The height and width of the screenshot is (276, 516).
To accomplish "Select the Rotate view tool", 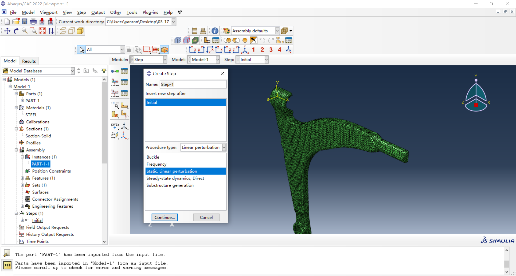I will click(x=16, y=31).
